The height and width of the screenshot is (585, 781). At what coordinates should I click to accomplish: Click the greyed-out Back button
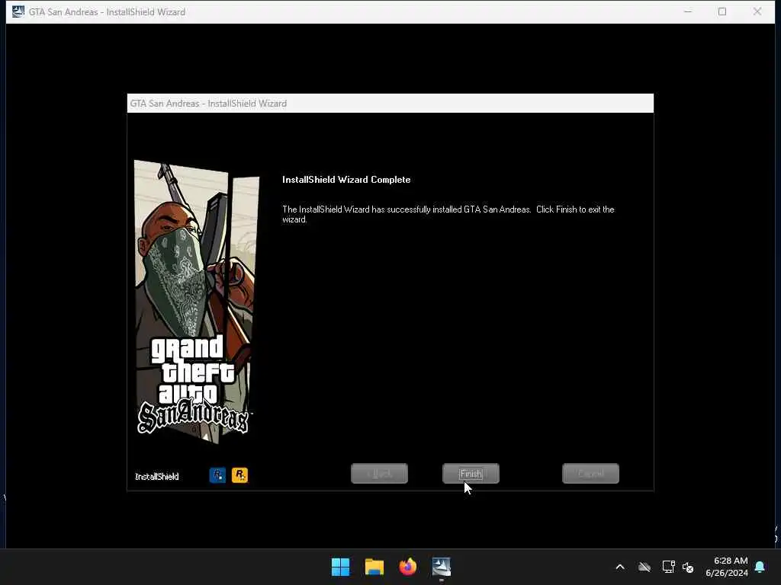point(380,474)
